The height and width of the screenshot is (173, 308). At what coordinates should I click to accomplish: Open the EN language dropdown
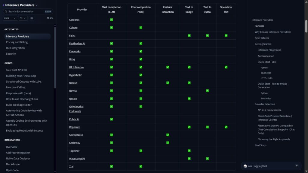click(23, 18)
